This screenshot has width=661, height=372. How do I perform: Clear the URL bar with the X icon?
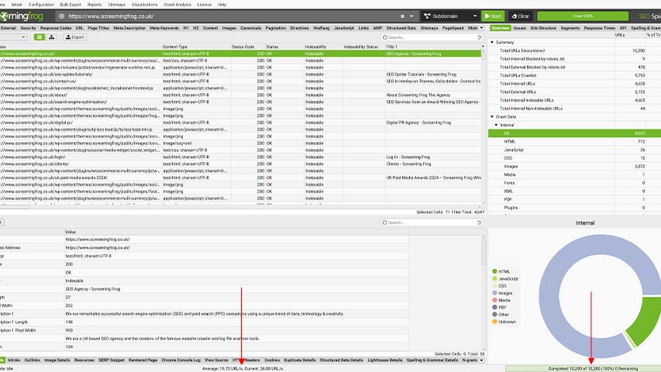point(402,15)
